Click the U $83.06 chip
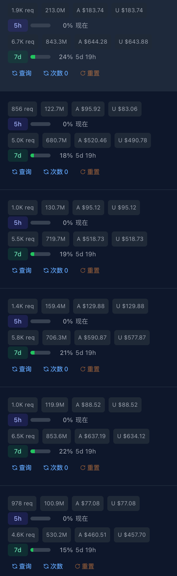Screen dimensions: 177x576 click(x=125, y=109)
